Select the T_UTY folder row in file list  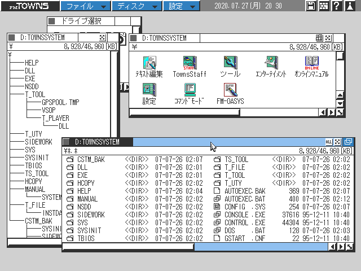pyautogui.click(x=282, y=183)
